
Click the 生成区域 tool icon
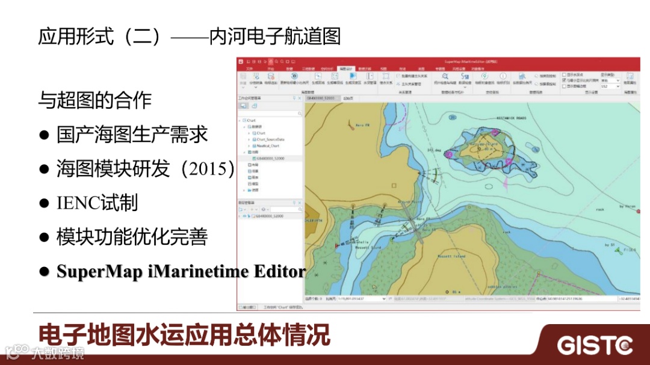point(318,76)
